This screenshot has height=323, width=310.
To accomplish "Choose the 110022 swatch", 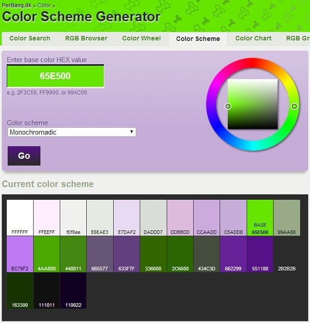I will (73, 290).
